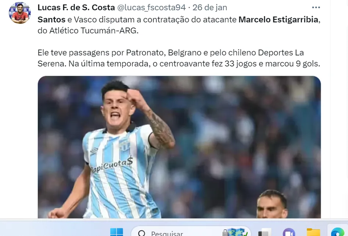
Task: Open the tweet's three-dot more options menu
Action: click(x=316, y=8)
